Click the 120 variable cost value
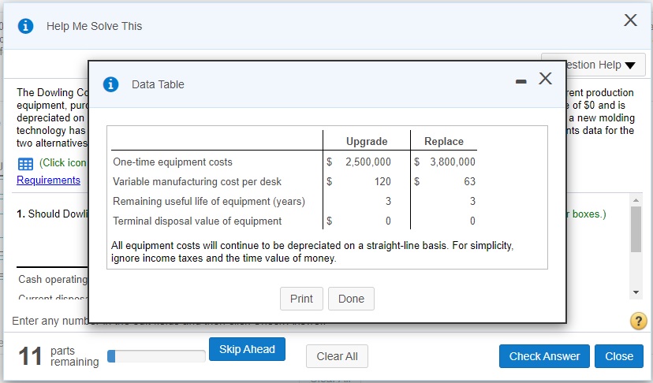653x383 pixels. (x=382, y=181)
